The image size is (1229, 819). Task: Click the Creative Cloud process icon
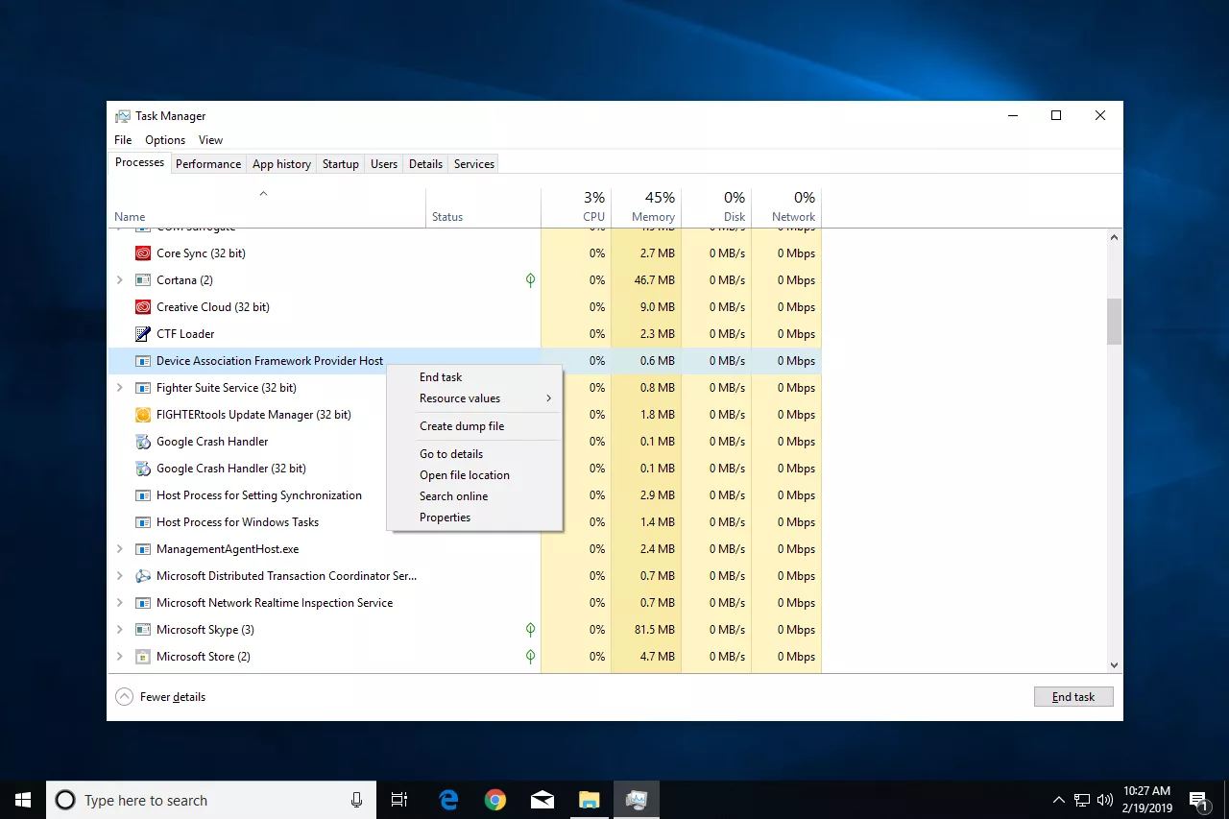[x=142, y=307]
